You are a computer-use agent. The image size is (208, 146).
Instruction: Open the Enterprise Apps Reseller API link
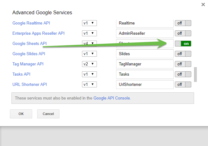click(38, 33)
